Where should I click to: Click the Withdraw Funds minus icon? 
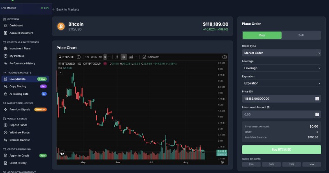tap(5, 133)
